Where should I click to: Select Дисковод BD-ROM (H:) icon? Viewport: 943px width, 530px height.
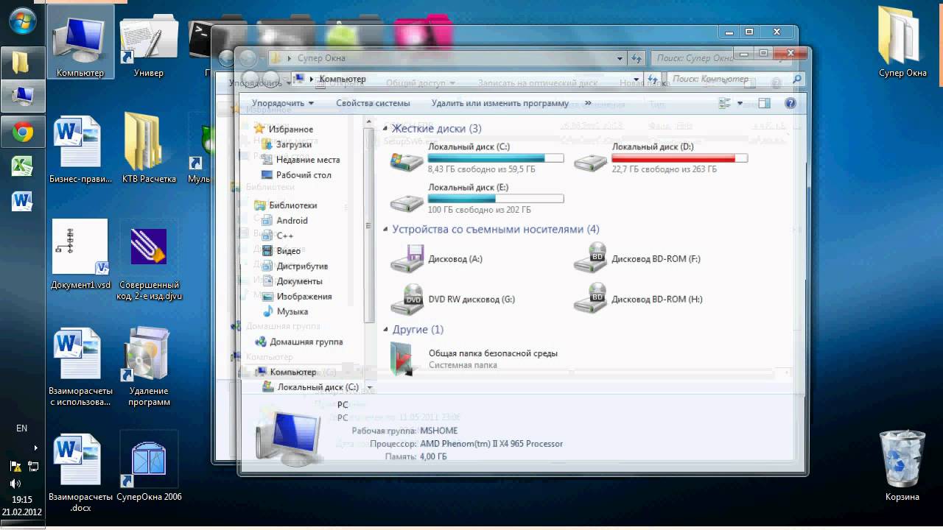[591, 300]
